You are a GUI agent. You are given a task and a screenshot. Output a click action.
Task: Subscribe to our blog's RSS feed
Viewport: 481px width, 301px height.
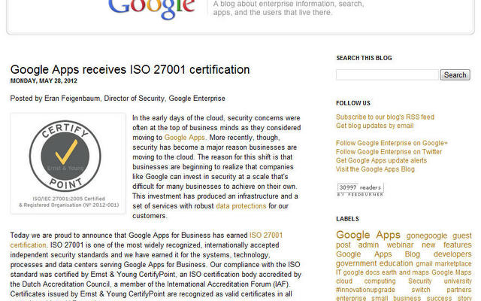tap(385, 117)
